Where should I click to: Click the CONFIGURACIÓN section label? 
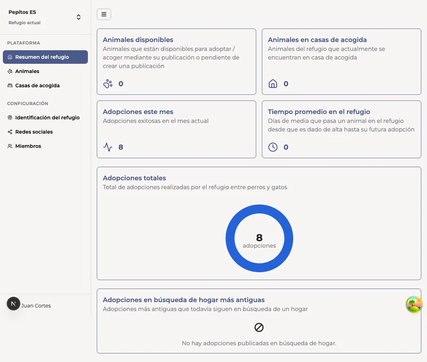click(x=27, y=104)
